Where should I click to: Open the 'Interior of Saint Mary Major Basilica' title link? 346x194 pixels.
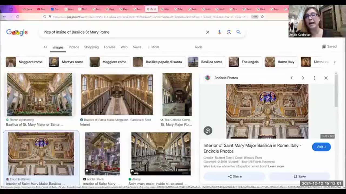pos(252,148)
